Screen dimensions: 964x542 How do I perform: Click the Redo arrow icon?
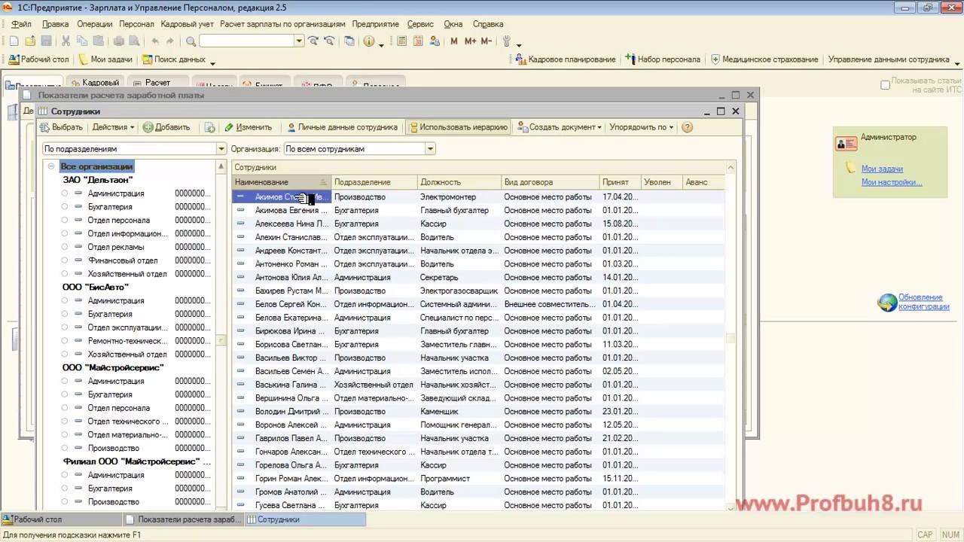(170, 41)
